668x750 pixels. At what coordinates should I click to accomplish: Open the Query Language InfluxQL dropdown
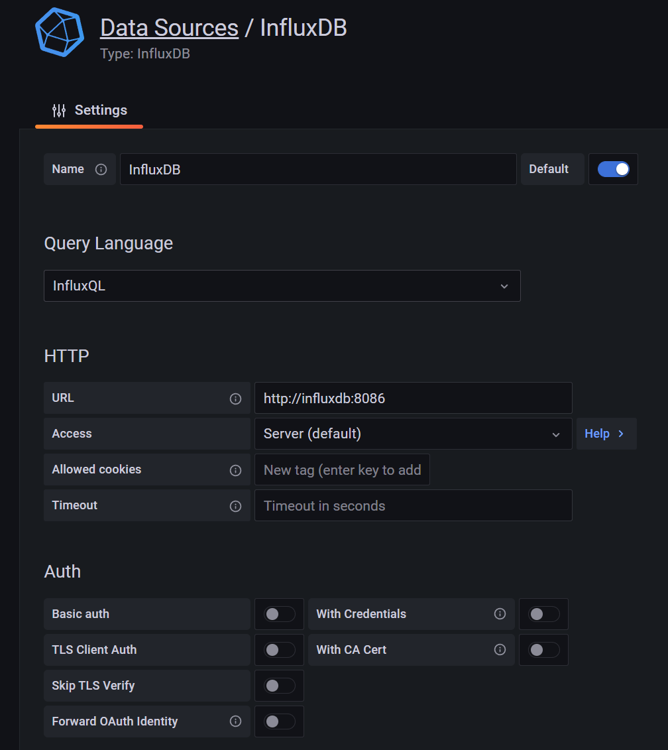282,286
